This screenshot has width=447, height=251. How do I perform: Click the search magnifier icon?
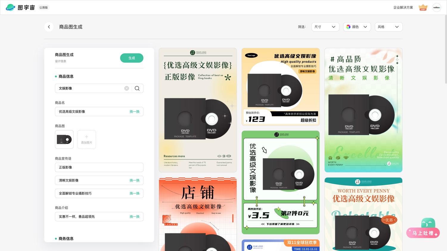(x=137, y=88)
